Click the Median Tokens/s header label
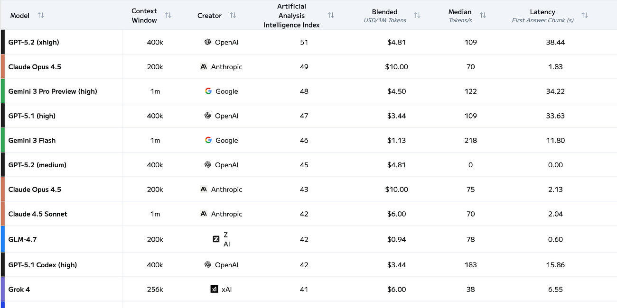617x308 pixels. tap(460, 16)
